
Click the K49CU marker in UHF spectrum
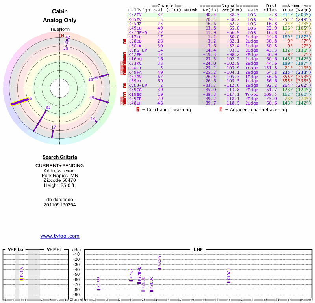[228, 282]
